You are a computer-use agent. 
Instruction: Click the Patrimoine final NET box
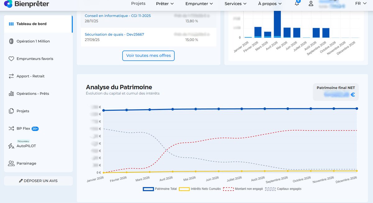click(x=336, y=92)
